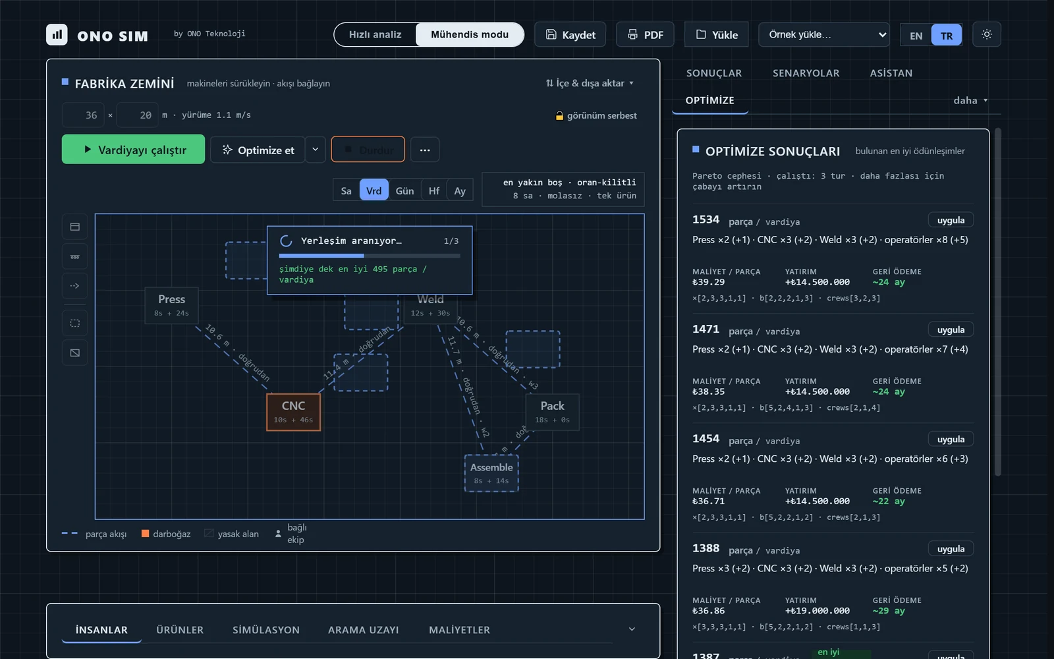Viewport: 1054px width, 659px height.
Task: Click the Yükle file button
Action: tap(717, 35)
